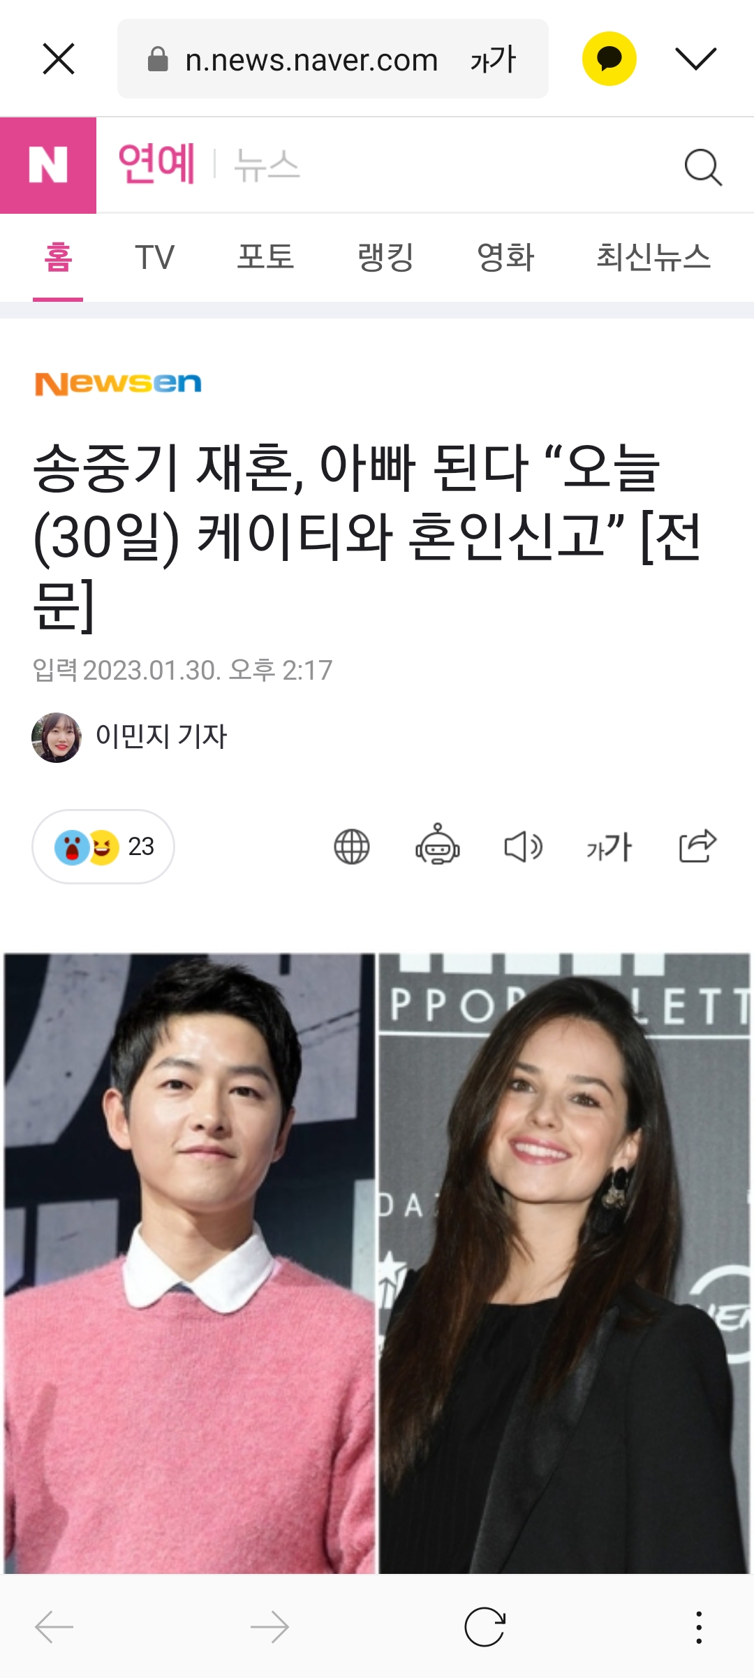Image resolution: width=754 pixels, height=1678 pixels.
Task: Adjust article text size with 가가 icon
Action: click(609, 847)
